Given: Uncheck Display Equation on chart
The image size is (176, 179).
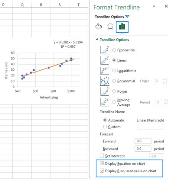Looking at the screenshot, I should pyautogui.click(x=102, y=163).
